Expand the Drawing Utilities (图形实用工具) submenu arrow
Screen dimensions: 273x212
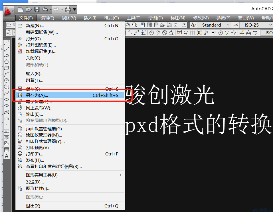tap(120, 175)
